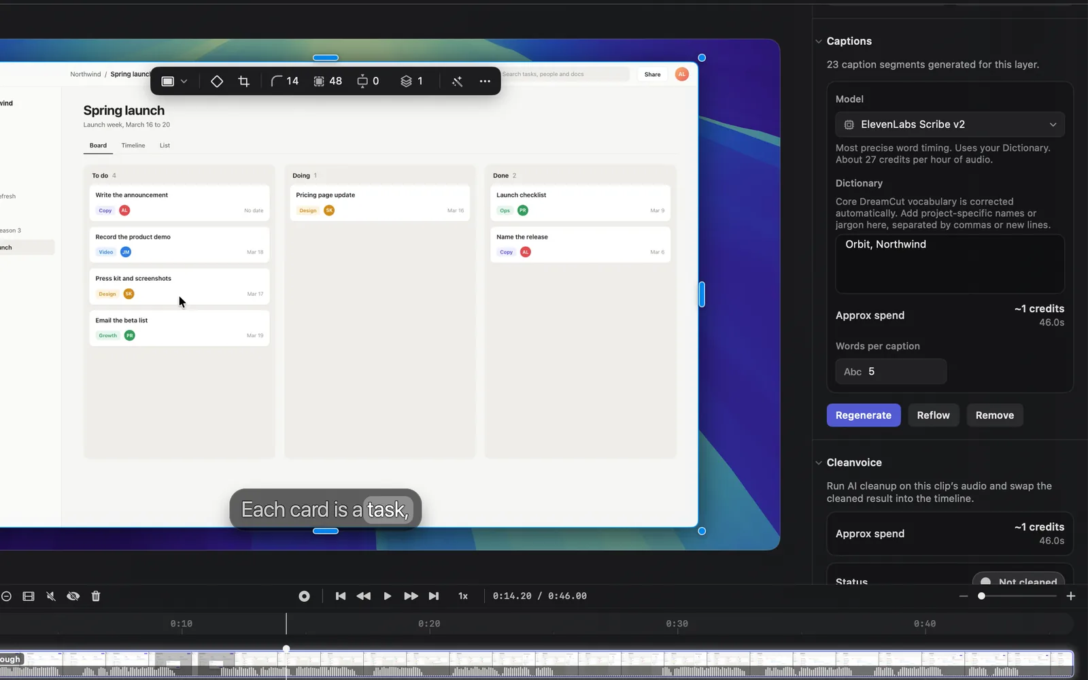Click the rewind button
The width and height of the screenshot is (1088, 680).
coord(364,596)
